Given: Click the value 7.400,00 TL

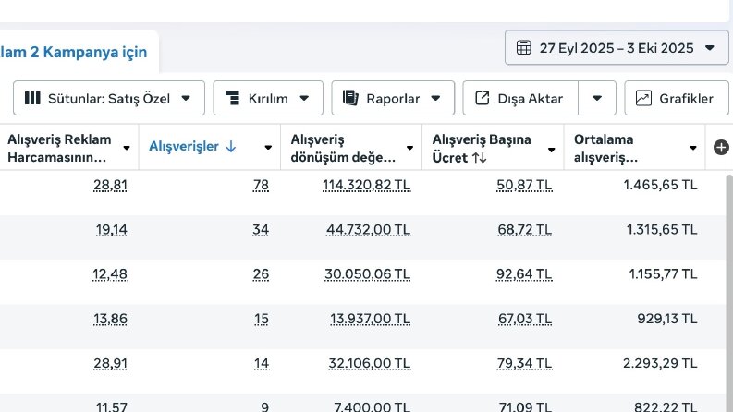Looking at the screenshot, I should tap(373, 406).
